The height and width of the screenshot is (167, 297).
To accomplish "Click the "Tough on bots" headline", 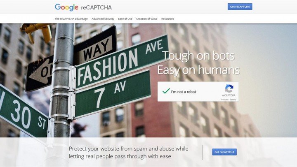I will coord(198,56).
